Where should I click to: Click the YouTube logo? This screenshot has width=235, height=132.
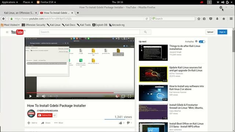(x=17, y=32)
